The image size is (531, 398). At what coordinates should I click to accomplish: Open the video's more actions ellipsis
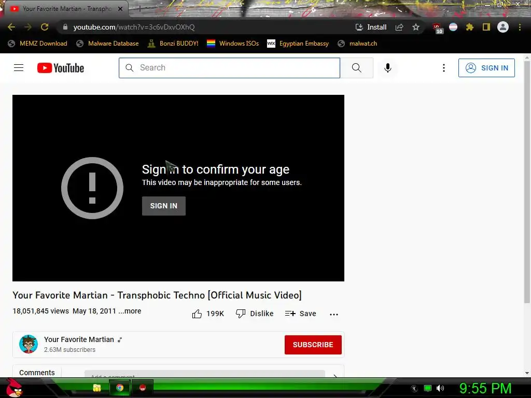tap(334, 314)
